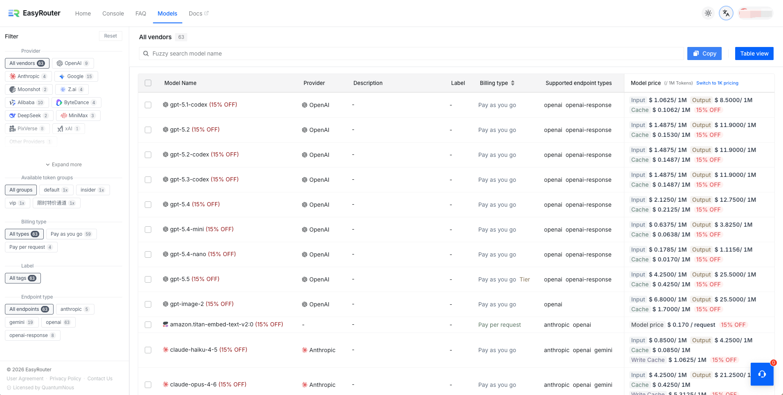The image size is (783, 395).
Task: Filter by DeepSeek provider chip
Action: [x=29, y=116]
